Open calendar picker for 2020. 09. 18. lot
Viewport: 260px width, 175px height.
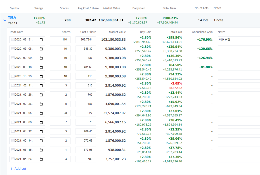(x=41, y=67)
